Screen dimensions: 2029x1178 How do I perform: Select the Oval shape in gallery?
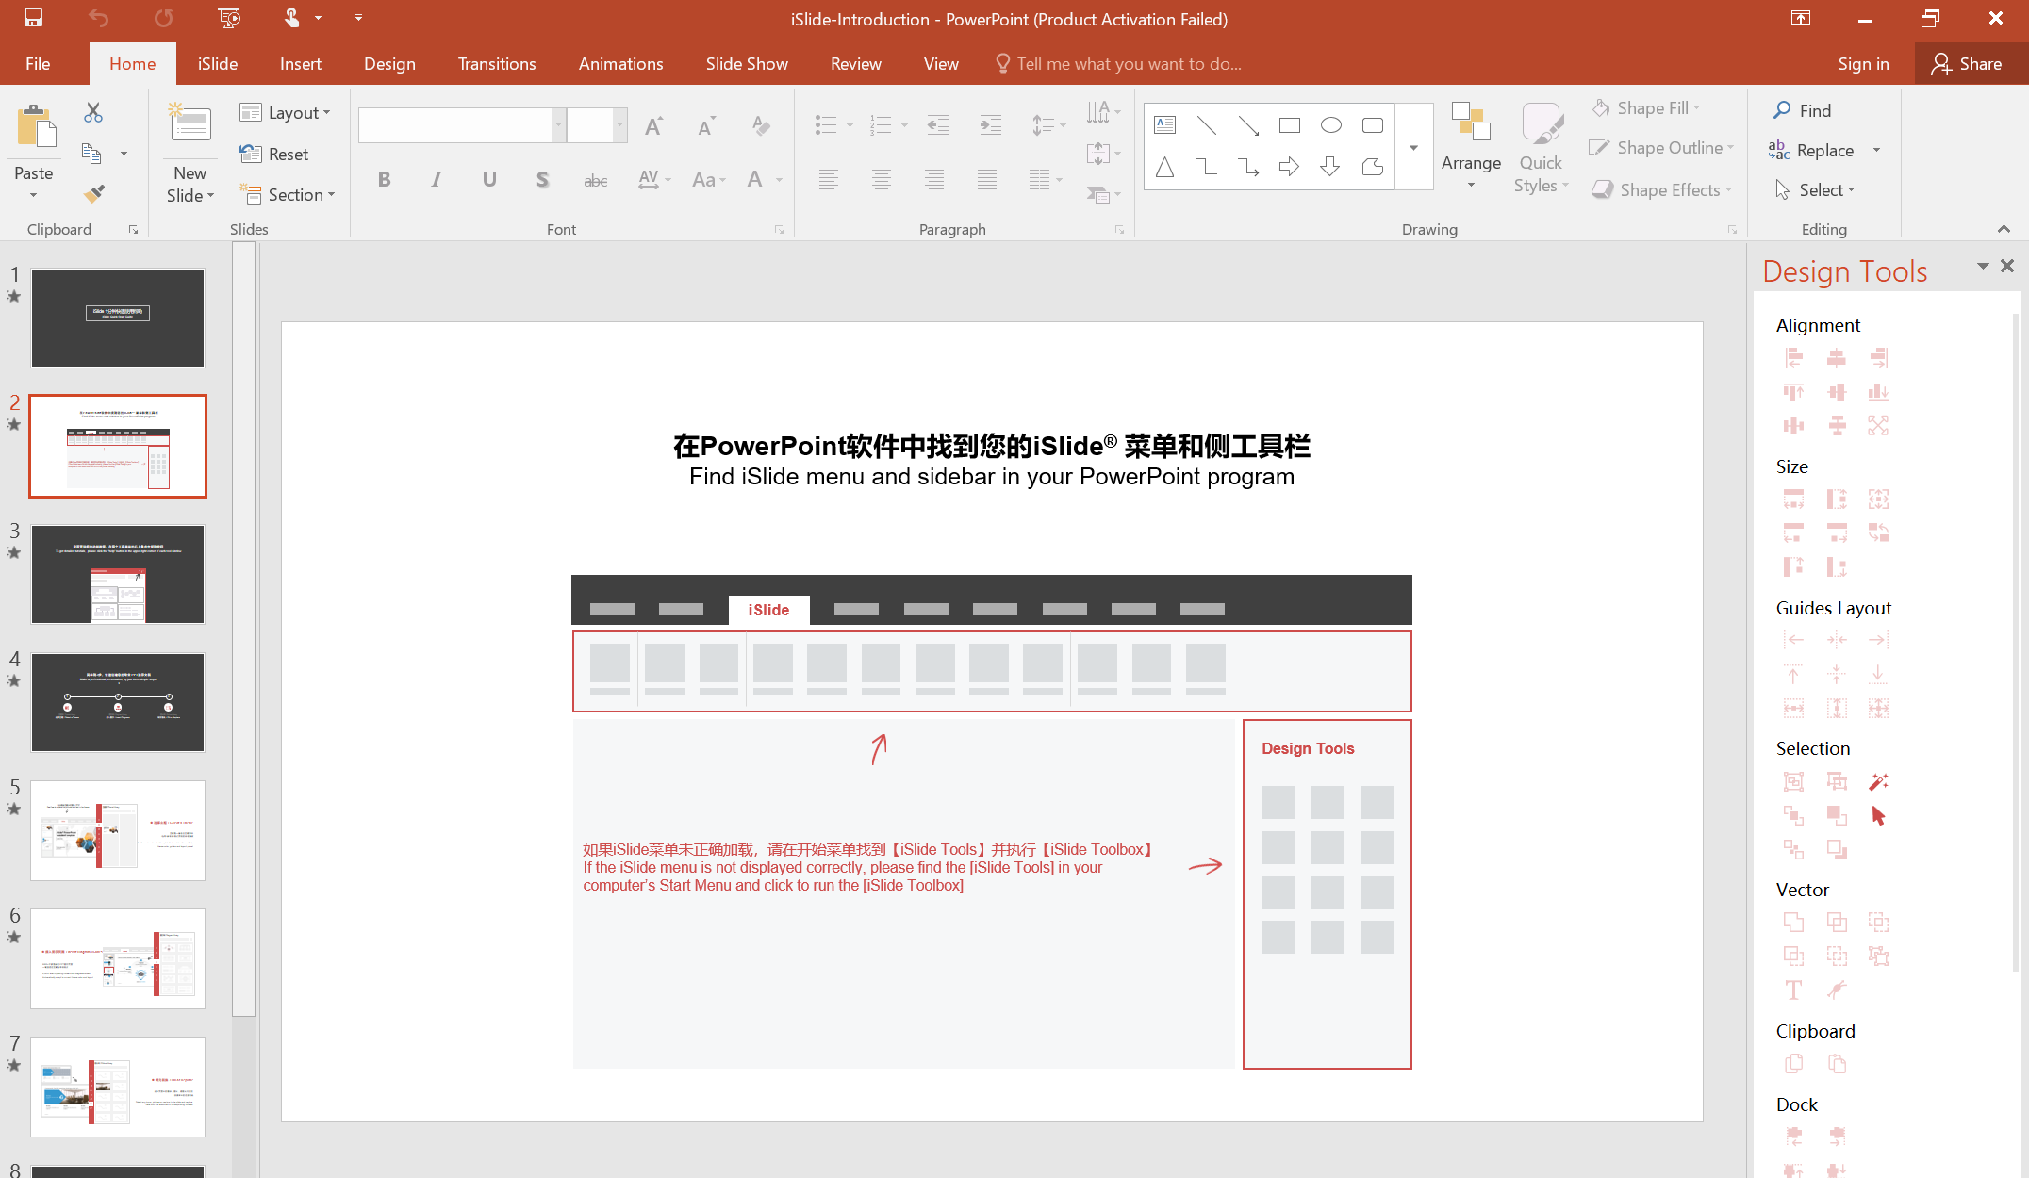[1330, 125]
